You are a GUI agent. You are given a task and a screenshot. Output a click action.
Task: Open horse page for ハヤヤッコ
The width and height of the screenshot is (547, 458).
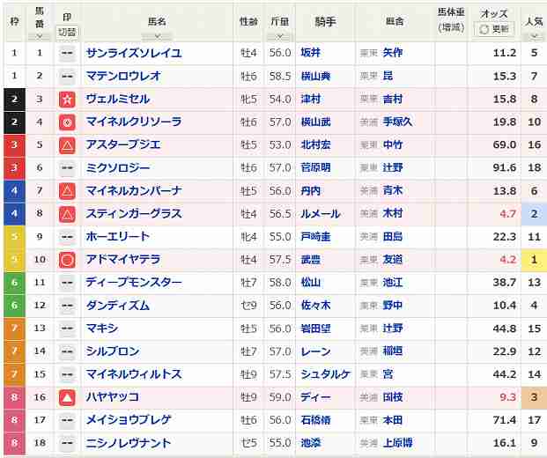click(x=113, y=397)
